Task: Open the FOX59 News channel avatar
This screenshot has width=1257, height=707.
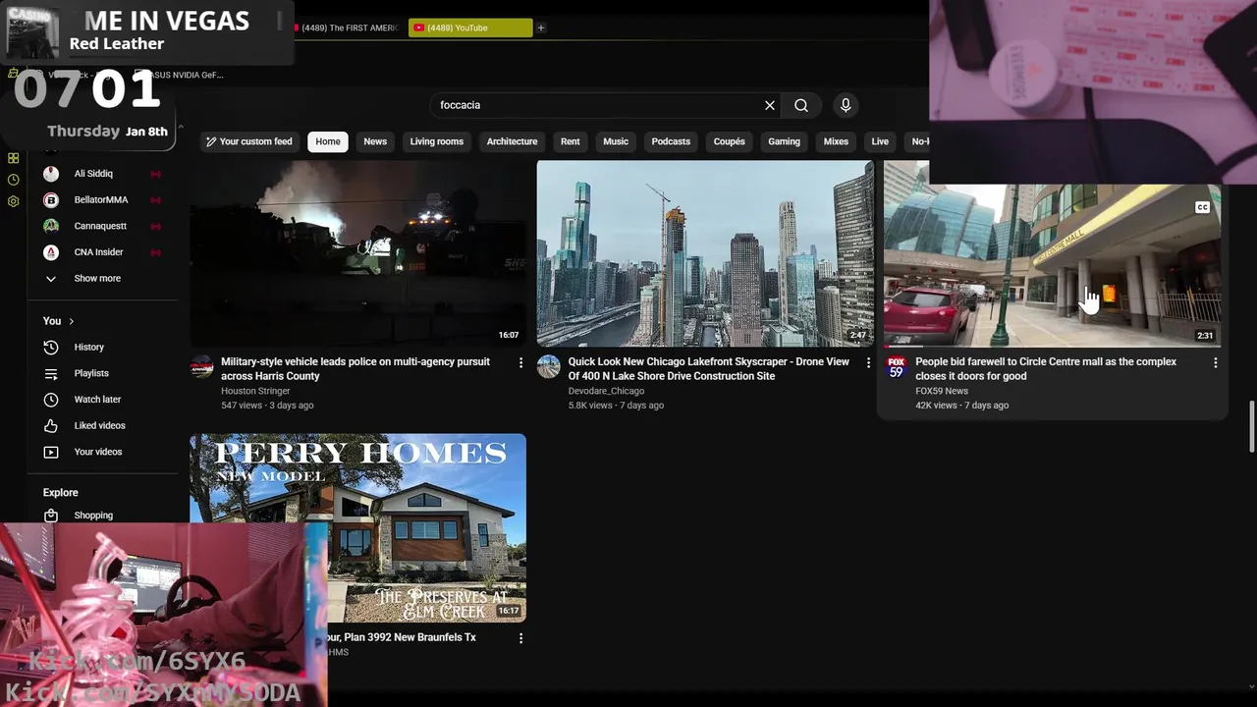Action: click(896, 366)
